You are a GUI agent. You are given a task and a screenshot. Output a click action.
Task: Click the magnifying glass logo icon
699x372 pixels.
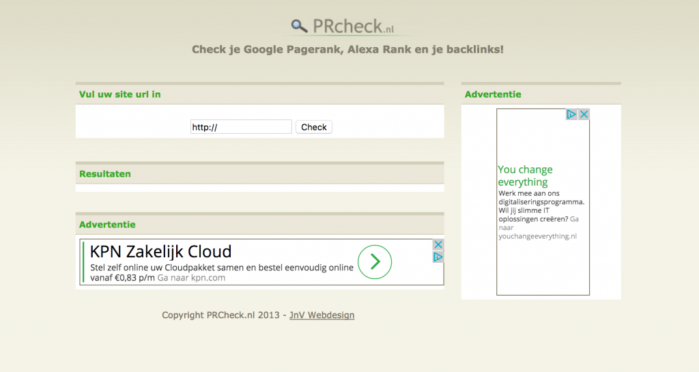(299, 26)
